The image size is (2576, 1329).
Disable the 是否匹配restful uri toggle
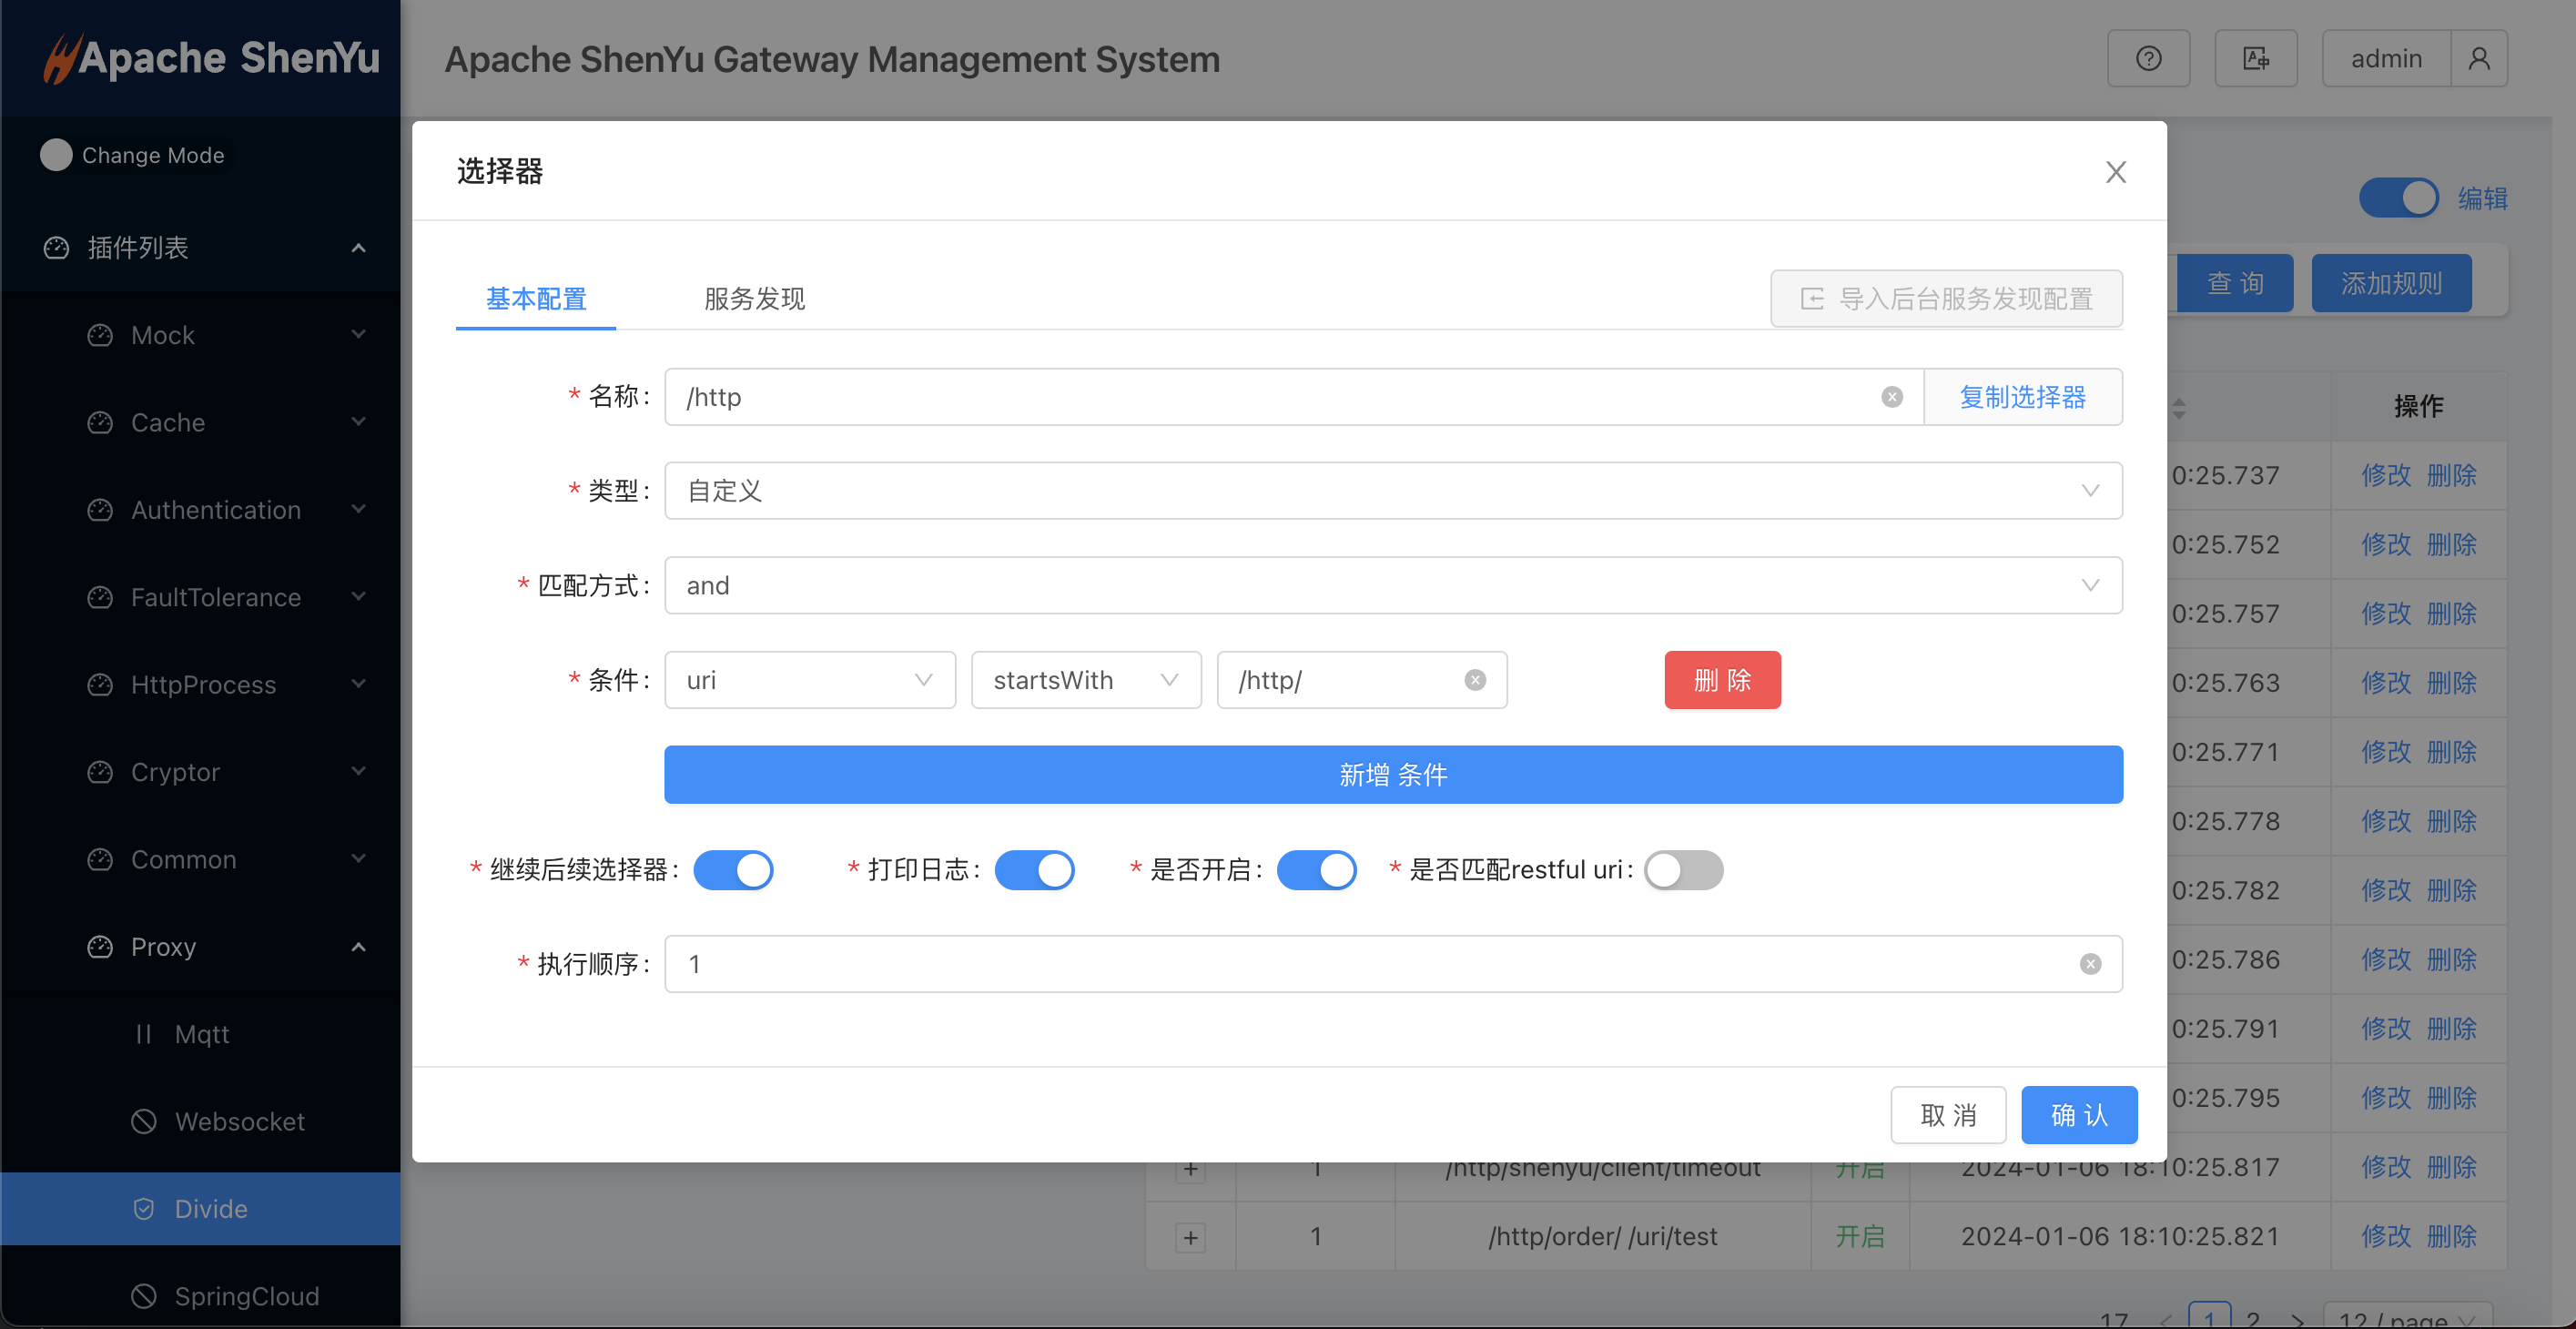tap(1681, 871)
